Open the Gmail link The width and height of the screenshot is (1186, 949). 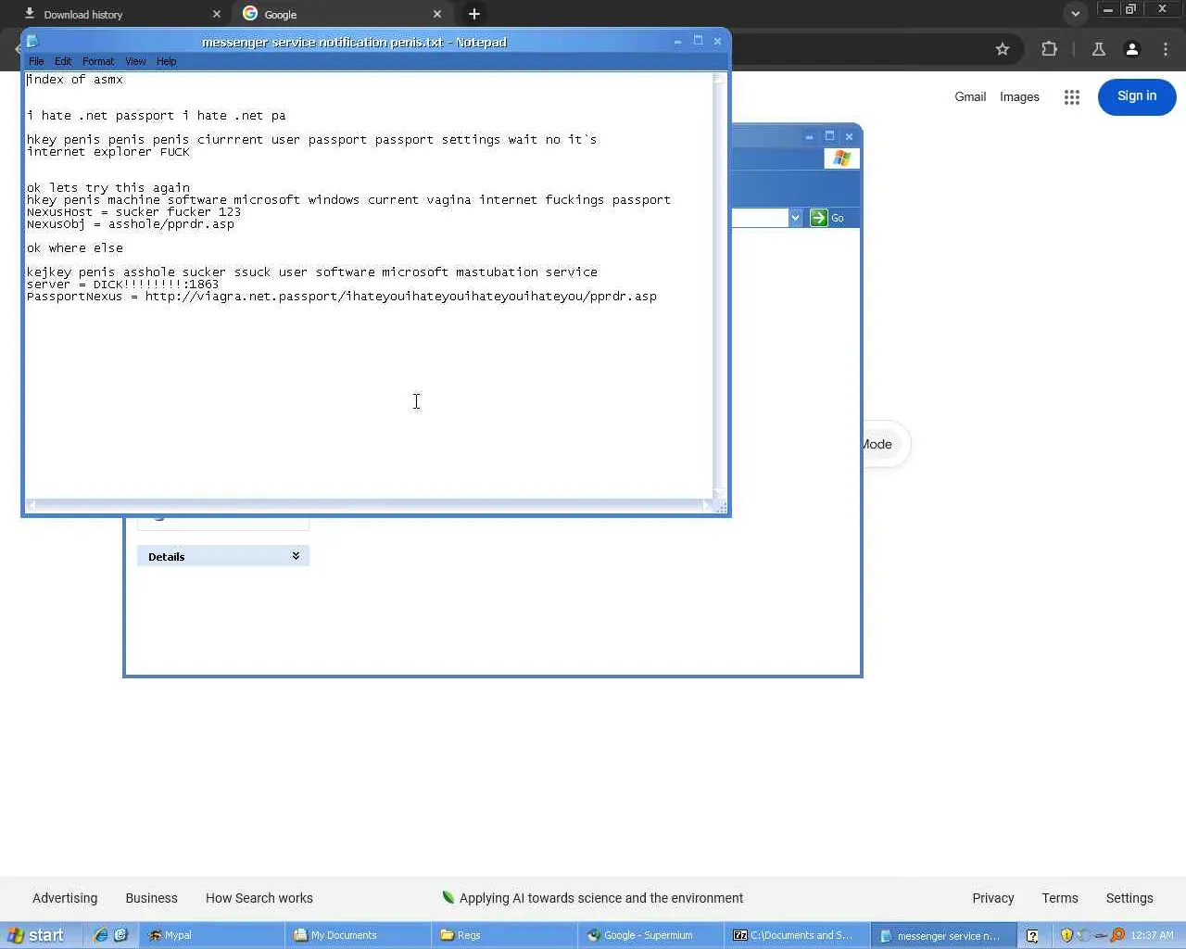(970, 96)
